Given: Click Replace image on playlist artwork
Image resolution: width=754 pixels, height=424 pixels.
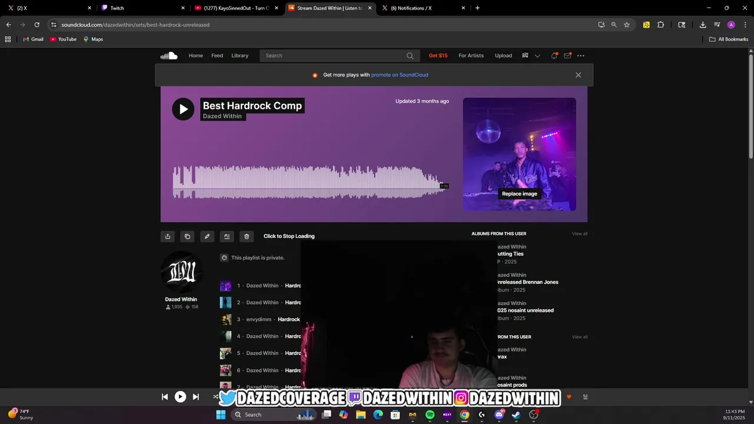Looking at the screenshot, I should click(520, 194).
